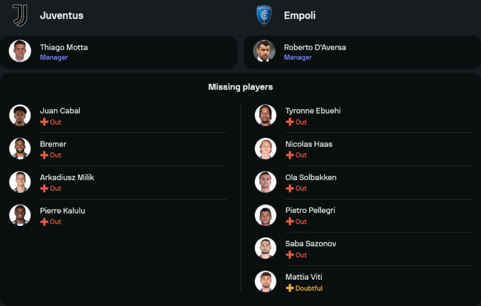
Task: Select the Thiago Motta name link
Action: [x=63, y=47]
